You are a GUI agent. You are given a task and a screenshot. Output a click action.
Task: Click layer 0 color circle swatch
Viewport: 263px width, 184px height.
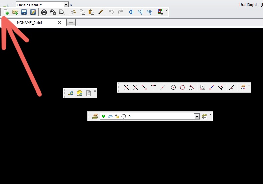[x=124, y=116]
